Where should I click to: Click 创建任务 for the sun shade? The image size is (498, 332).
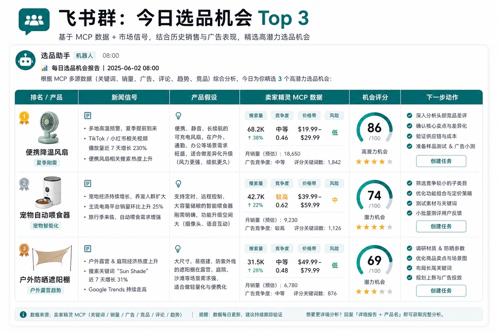pyautogui.click(x=441, y=291)
